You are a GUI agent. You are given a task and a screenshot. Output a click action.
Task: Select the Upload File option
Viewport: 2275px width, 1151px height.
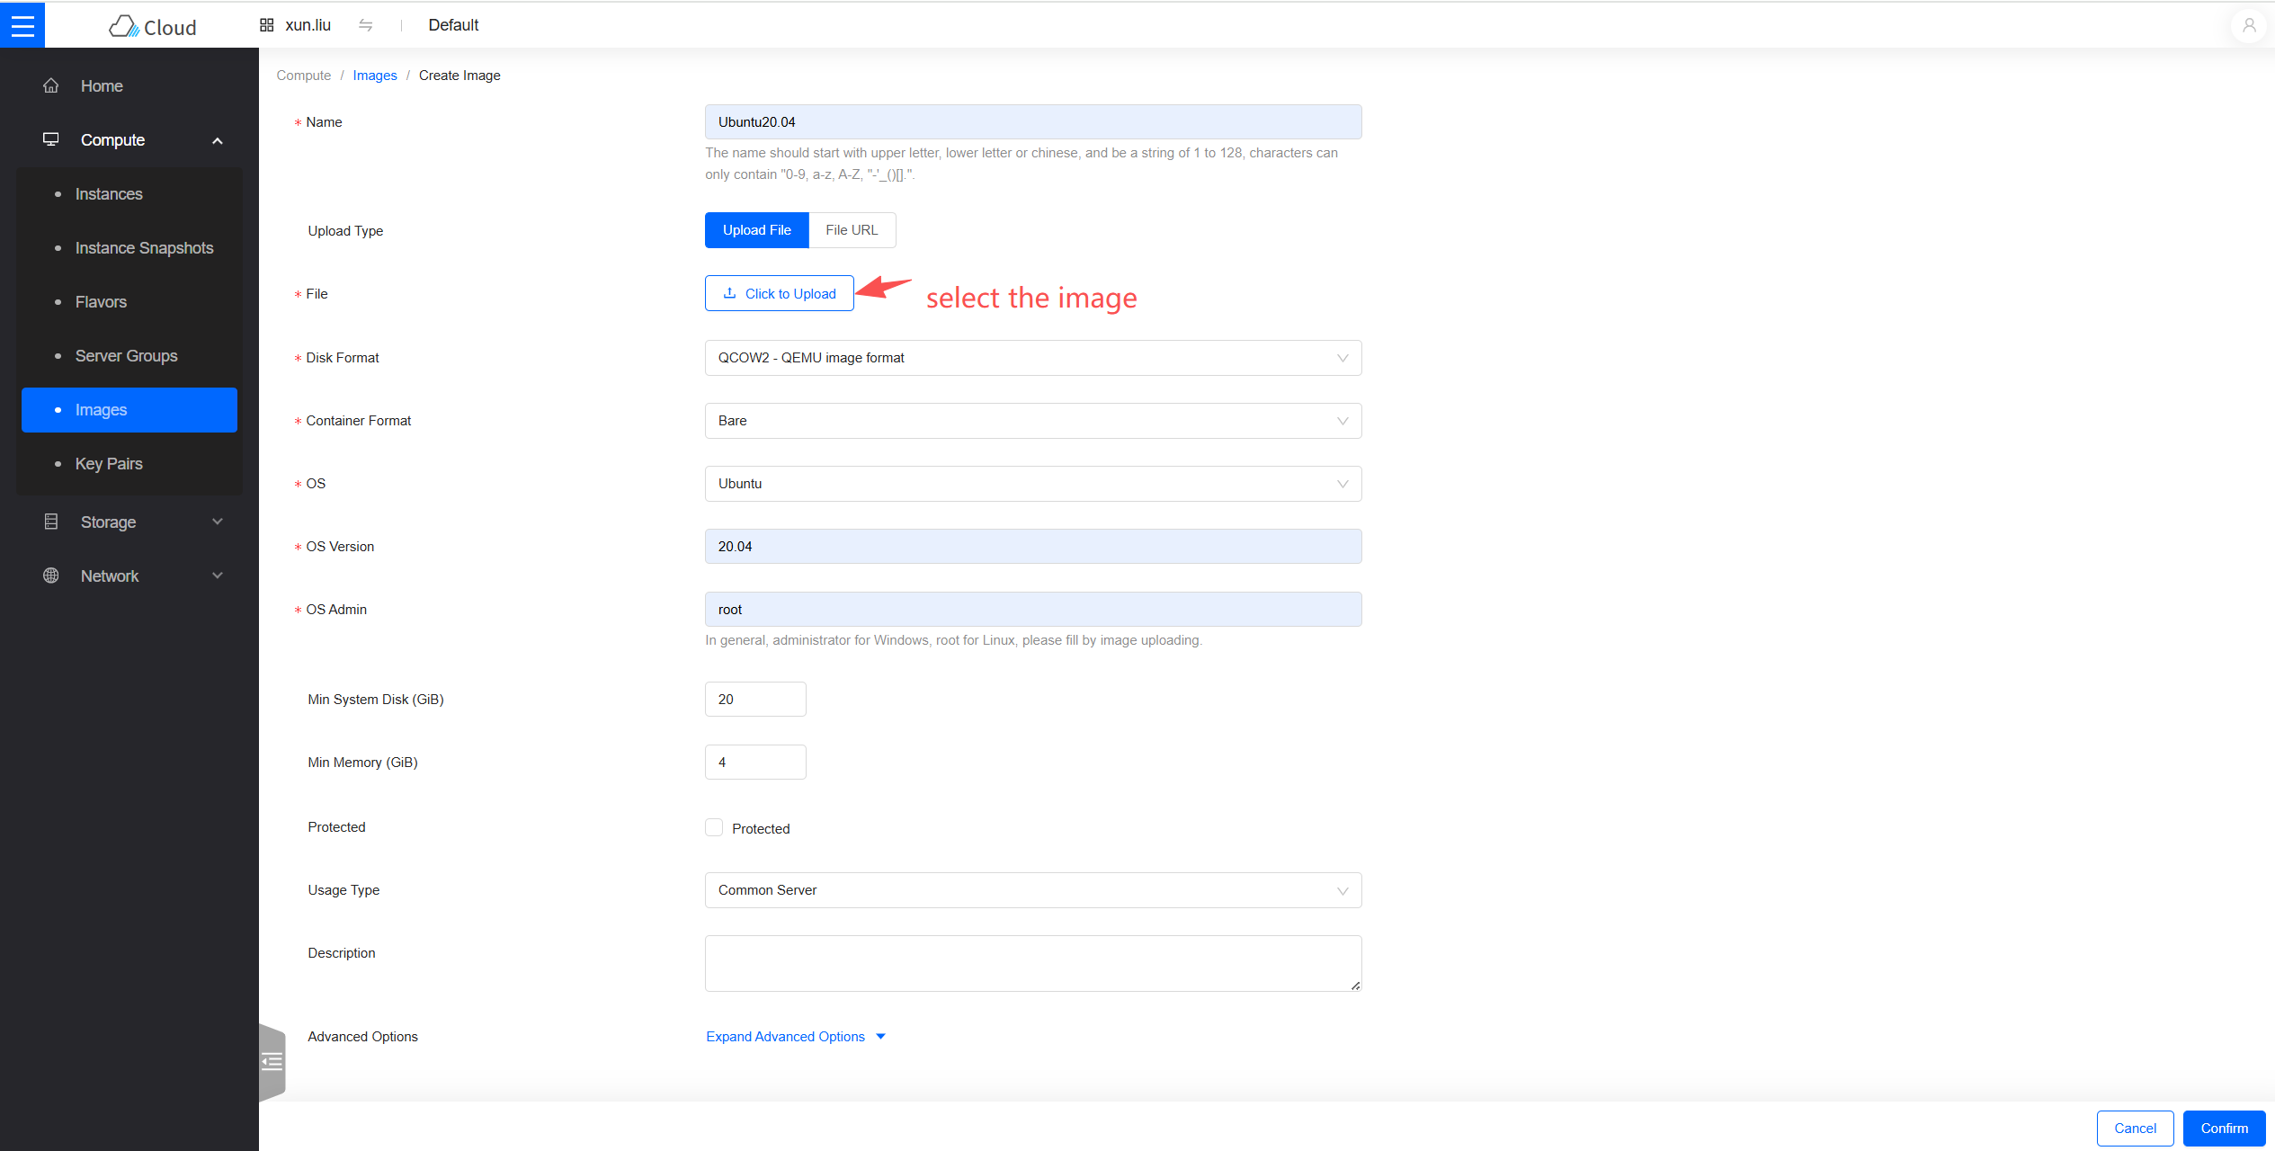click(x=756, y=229)
